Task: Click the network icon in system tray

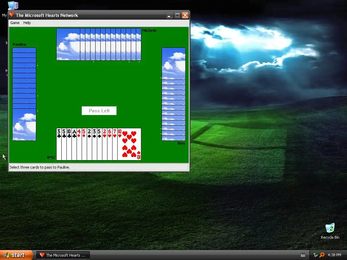Action: point(315,255)
